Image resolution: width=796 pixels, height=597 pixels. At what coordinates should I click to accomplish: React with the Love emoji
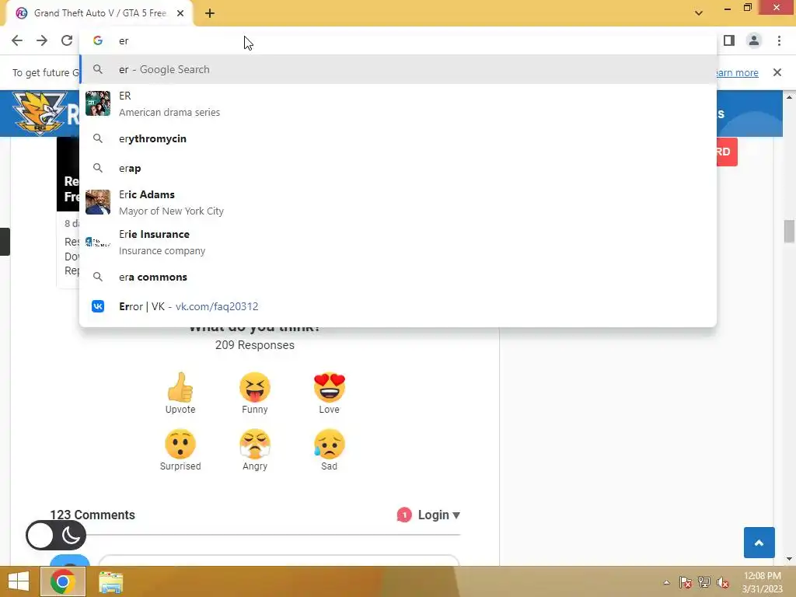[329, 393]
